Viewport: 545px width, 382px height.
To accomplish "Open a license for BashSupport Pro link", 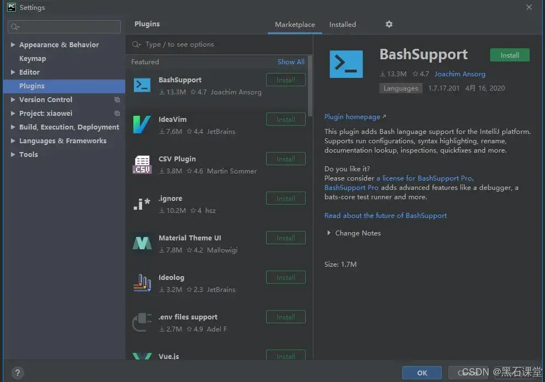I will click(424, 178).
